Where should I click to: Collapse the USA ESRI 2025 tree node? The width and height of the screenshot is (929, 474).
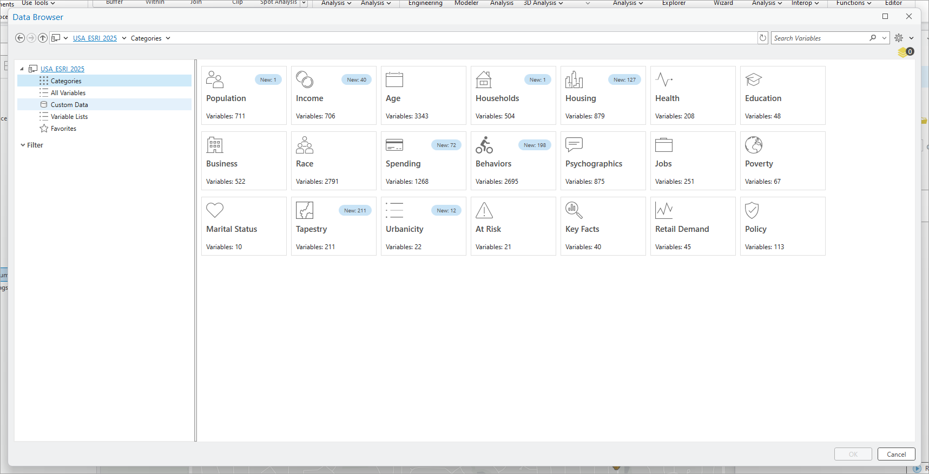pos(22,69)
